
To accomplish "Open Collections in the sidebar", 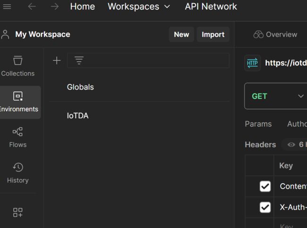I will click(x=18, y=66).
